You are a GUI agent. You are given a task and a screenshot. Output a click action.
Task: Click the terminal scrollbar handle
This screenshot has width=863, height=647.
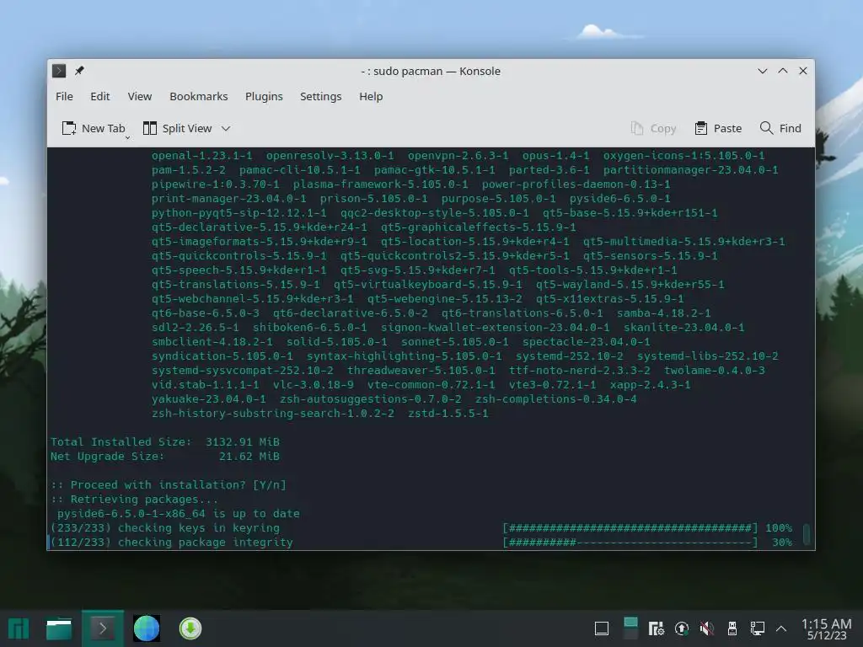coord(807,533)
